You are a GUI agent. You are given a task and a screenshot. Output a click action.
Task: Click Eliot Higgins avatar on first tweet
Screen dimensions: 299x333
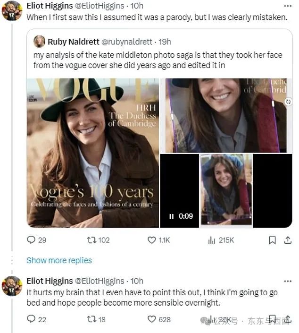(11, 10)
